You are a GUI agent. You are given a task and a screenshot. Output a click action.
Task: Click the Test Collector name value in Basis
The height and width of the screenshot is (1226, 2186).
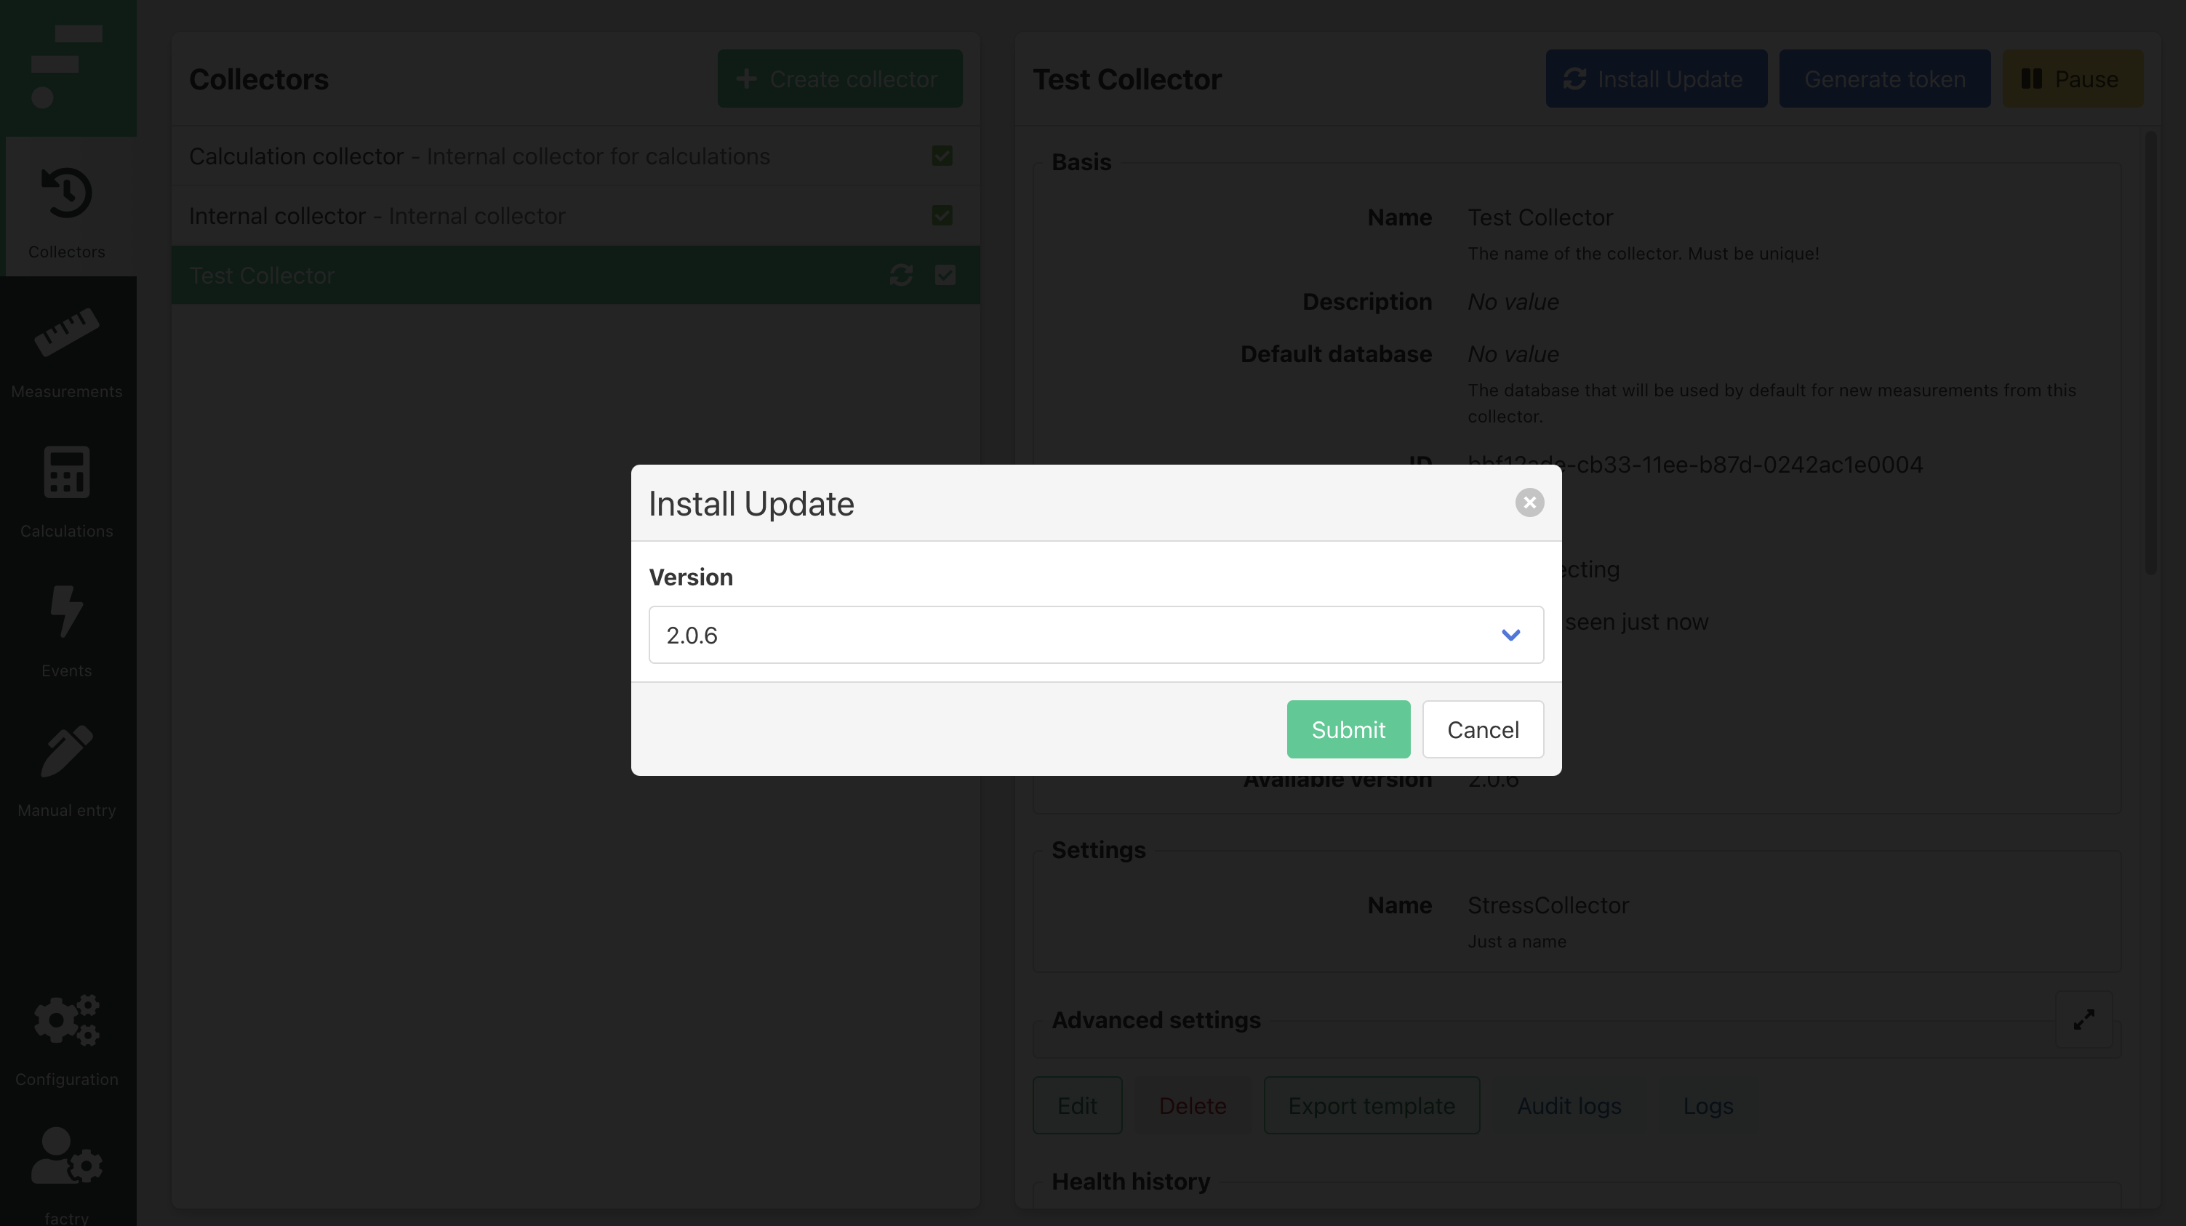[x=1540, y=217]
